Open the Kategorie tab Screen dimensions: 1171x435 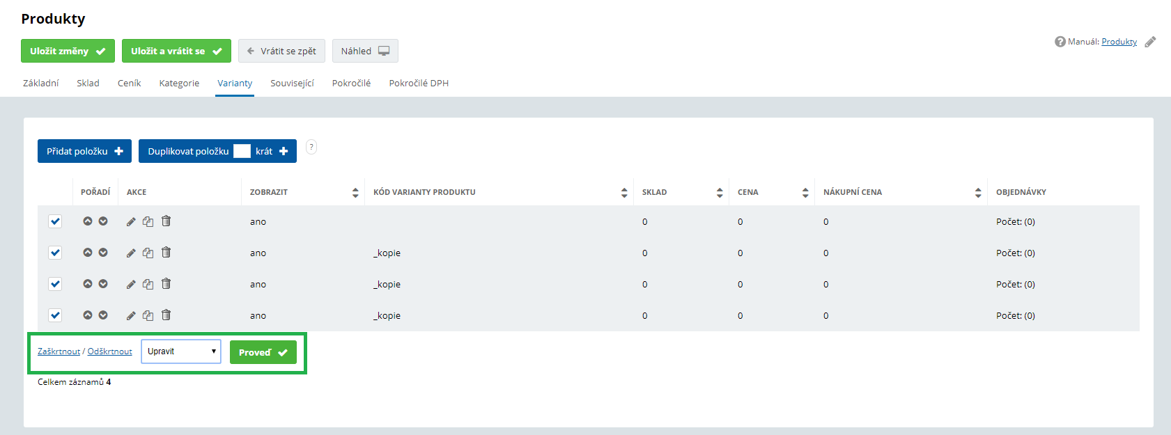[x=179, y=83]
